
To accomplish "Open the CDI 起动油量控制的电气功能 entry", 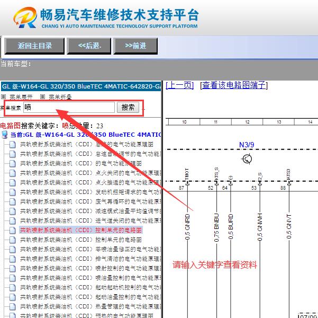I will coord(90,297).
